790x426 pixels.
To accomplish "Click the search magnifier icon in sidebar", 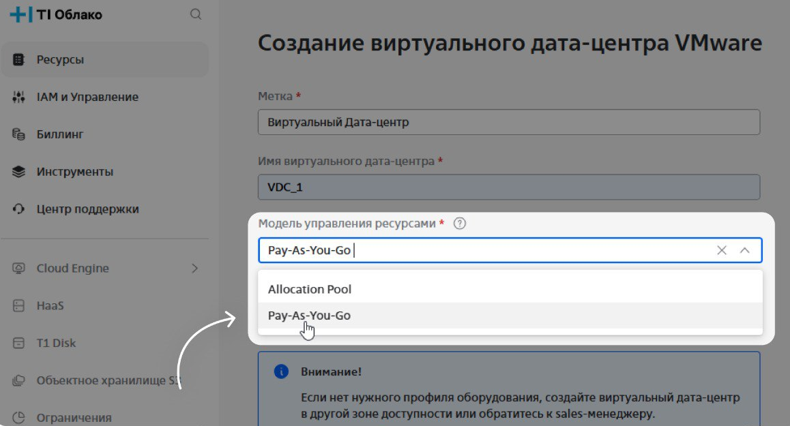I will [196, 14].
